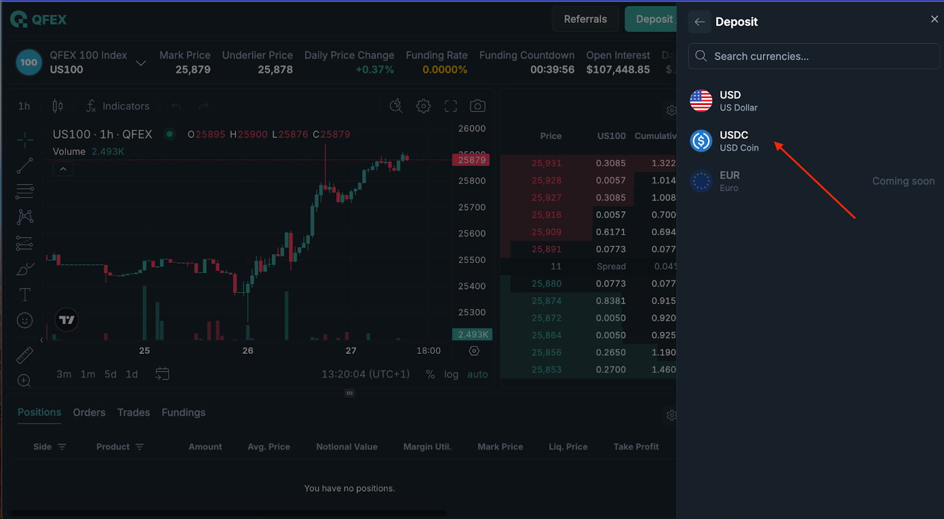Click the QFEX logo

pyautogui.click(x=38, y=19)
